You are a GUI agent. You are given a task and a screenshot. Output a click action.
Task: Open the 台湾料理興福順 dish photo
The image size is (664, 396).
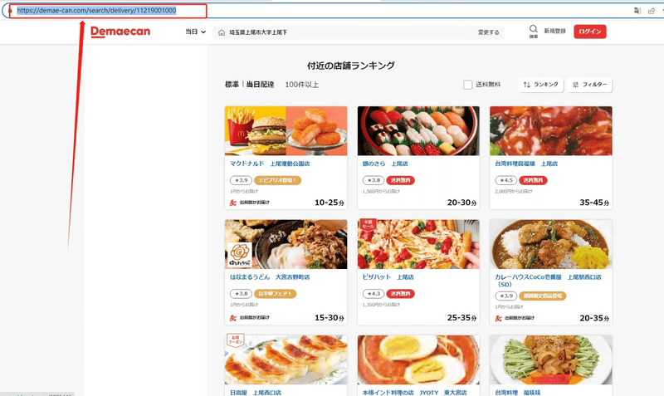pyautogui.click(x=551, y=131)
